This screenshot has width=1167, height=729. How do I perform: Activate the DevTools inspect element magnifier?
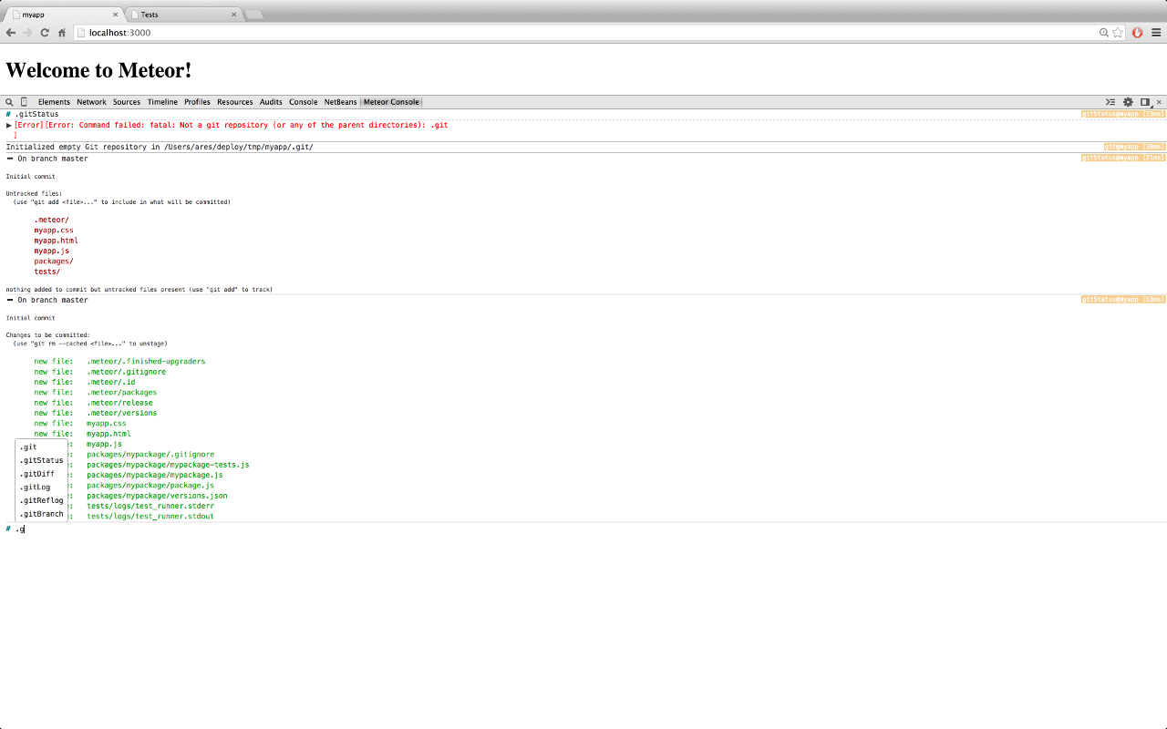[9, 102]
